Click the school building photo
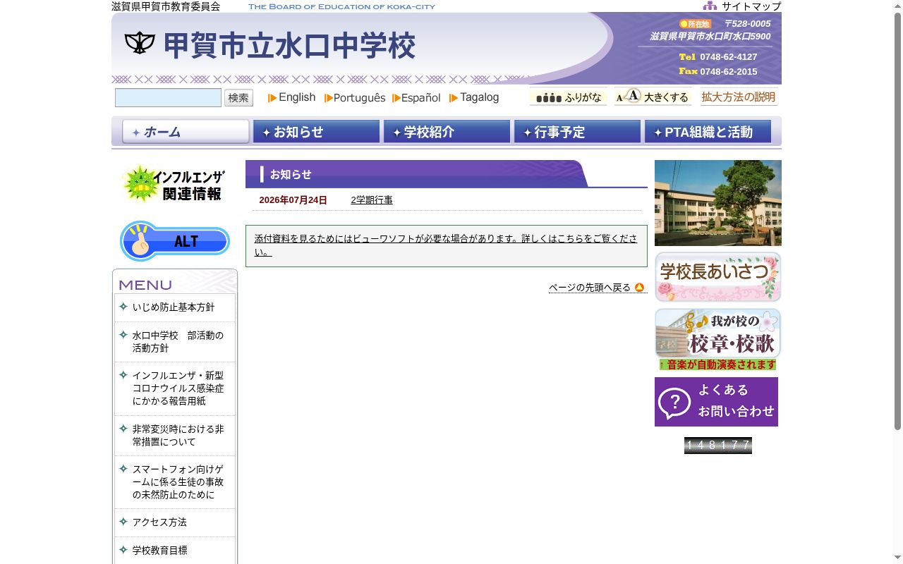Screen dimensions: 903x564 click(718, 203)
